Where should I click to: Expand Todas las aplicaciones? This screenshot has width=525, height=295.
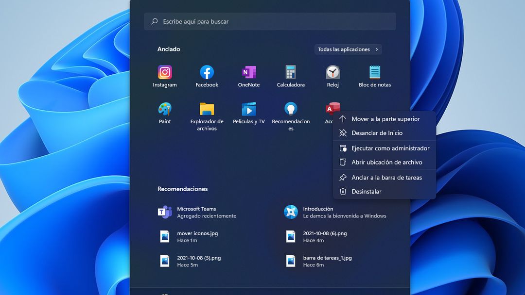coord(348,49)
